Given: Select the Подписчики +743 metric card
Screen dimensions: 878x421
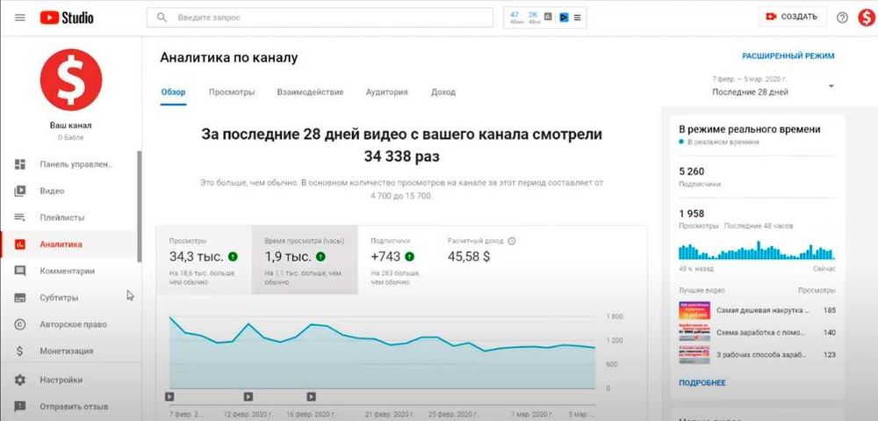Looking at the screenshot, I should [x=397, y=260].
